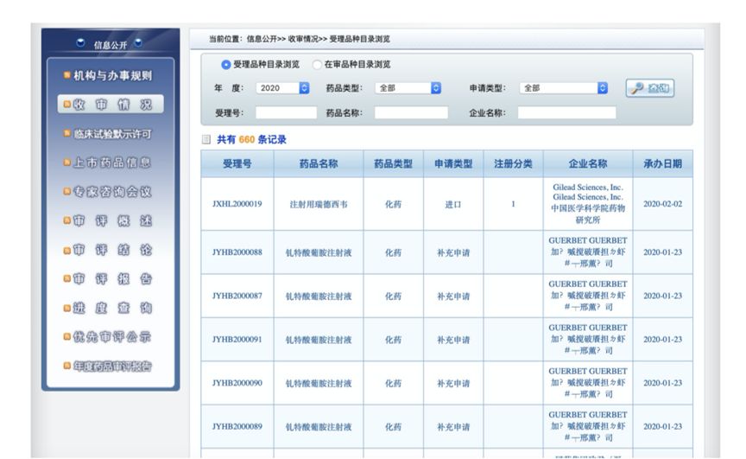This screenshot has width=746, height=459.
Task: Click orange bullet icon next to 机构与办事规则
Action: (66, 76)
